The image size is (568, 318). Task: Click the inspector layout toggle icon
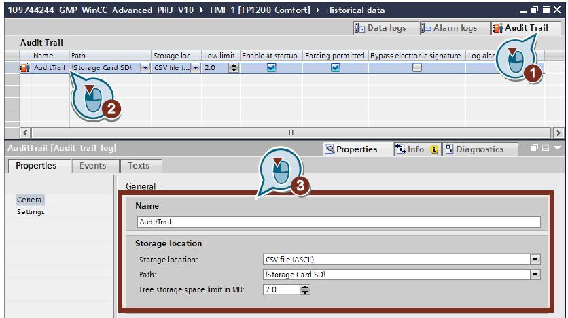(x=546, y=147)
